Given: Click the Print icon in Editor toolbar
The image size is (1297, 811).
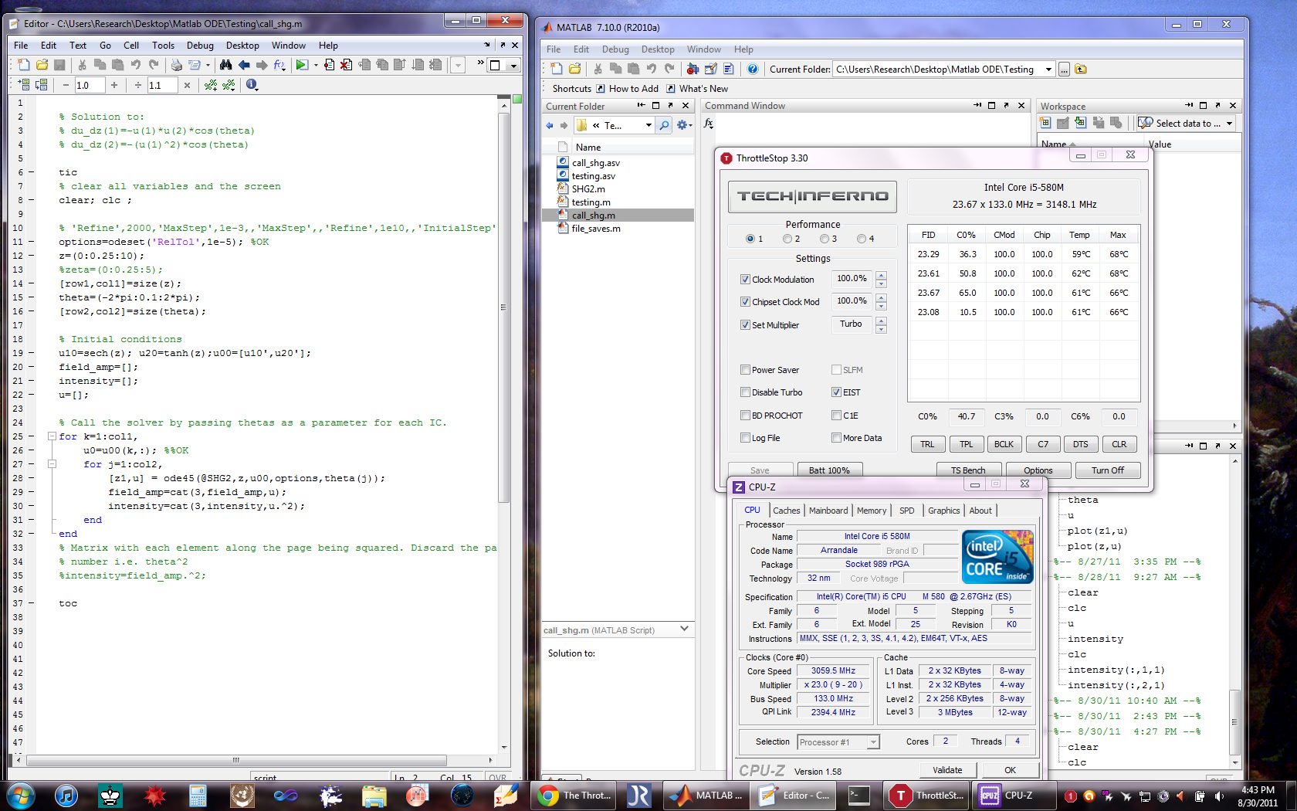Looking at the screenshot, I should click(176, 65).
